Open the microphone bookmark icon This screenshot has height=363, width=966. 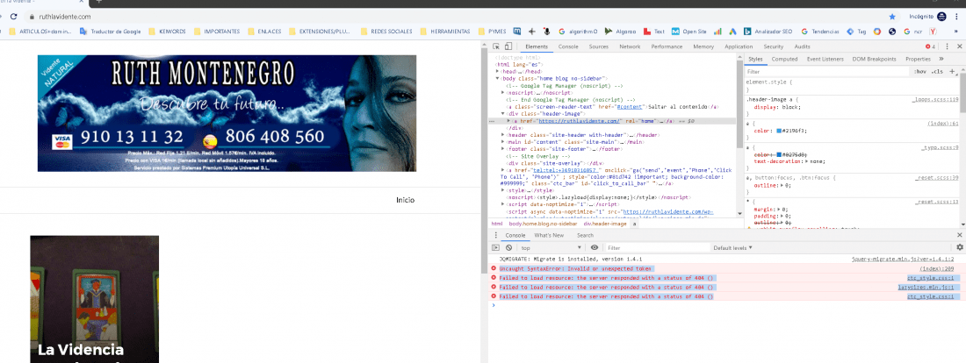tap(546, 32)
